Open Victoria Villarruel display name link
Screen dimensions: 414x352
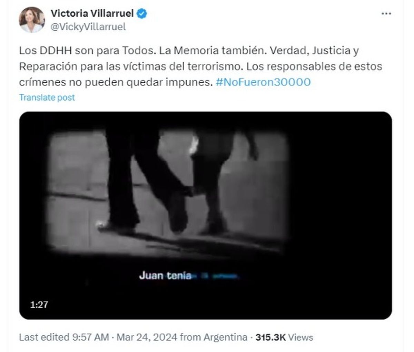coord(92,13)
